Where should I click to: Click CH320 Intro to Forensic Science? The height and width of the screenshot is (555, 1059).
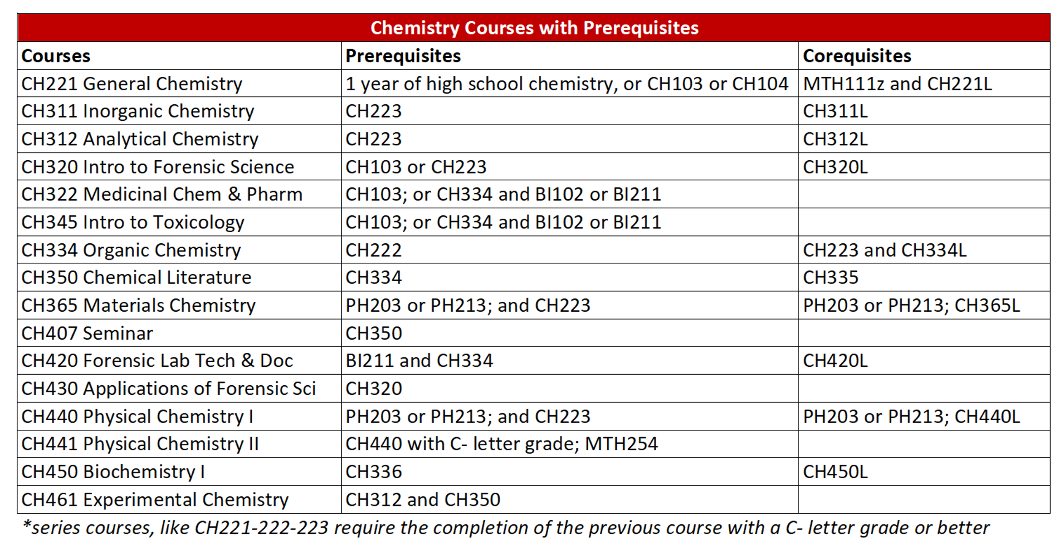pyautogui.click(x=158, y=167)
